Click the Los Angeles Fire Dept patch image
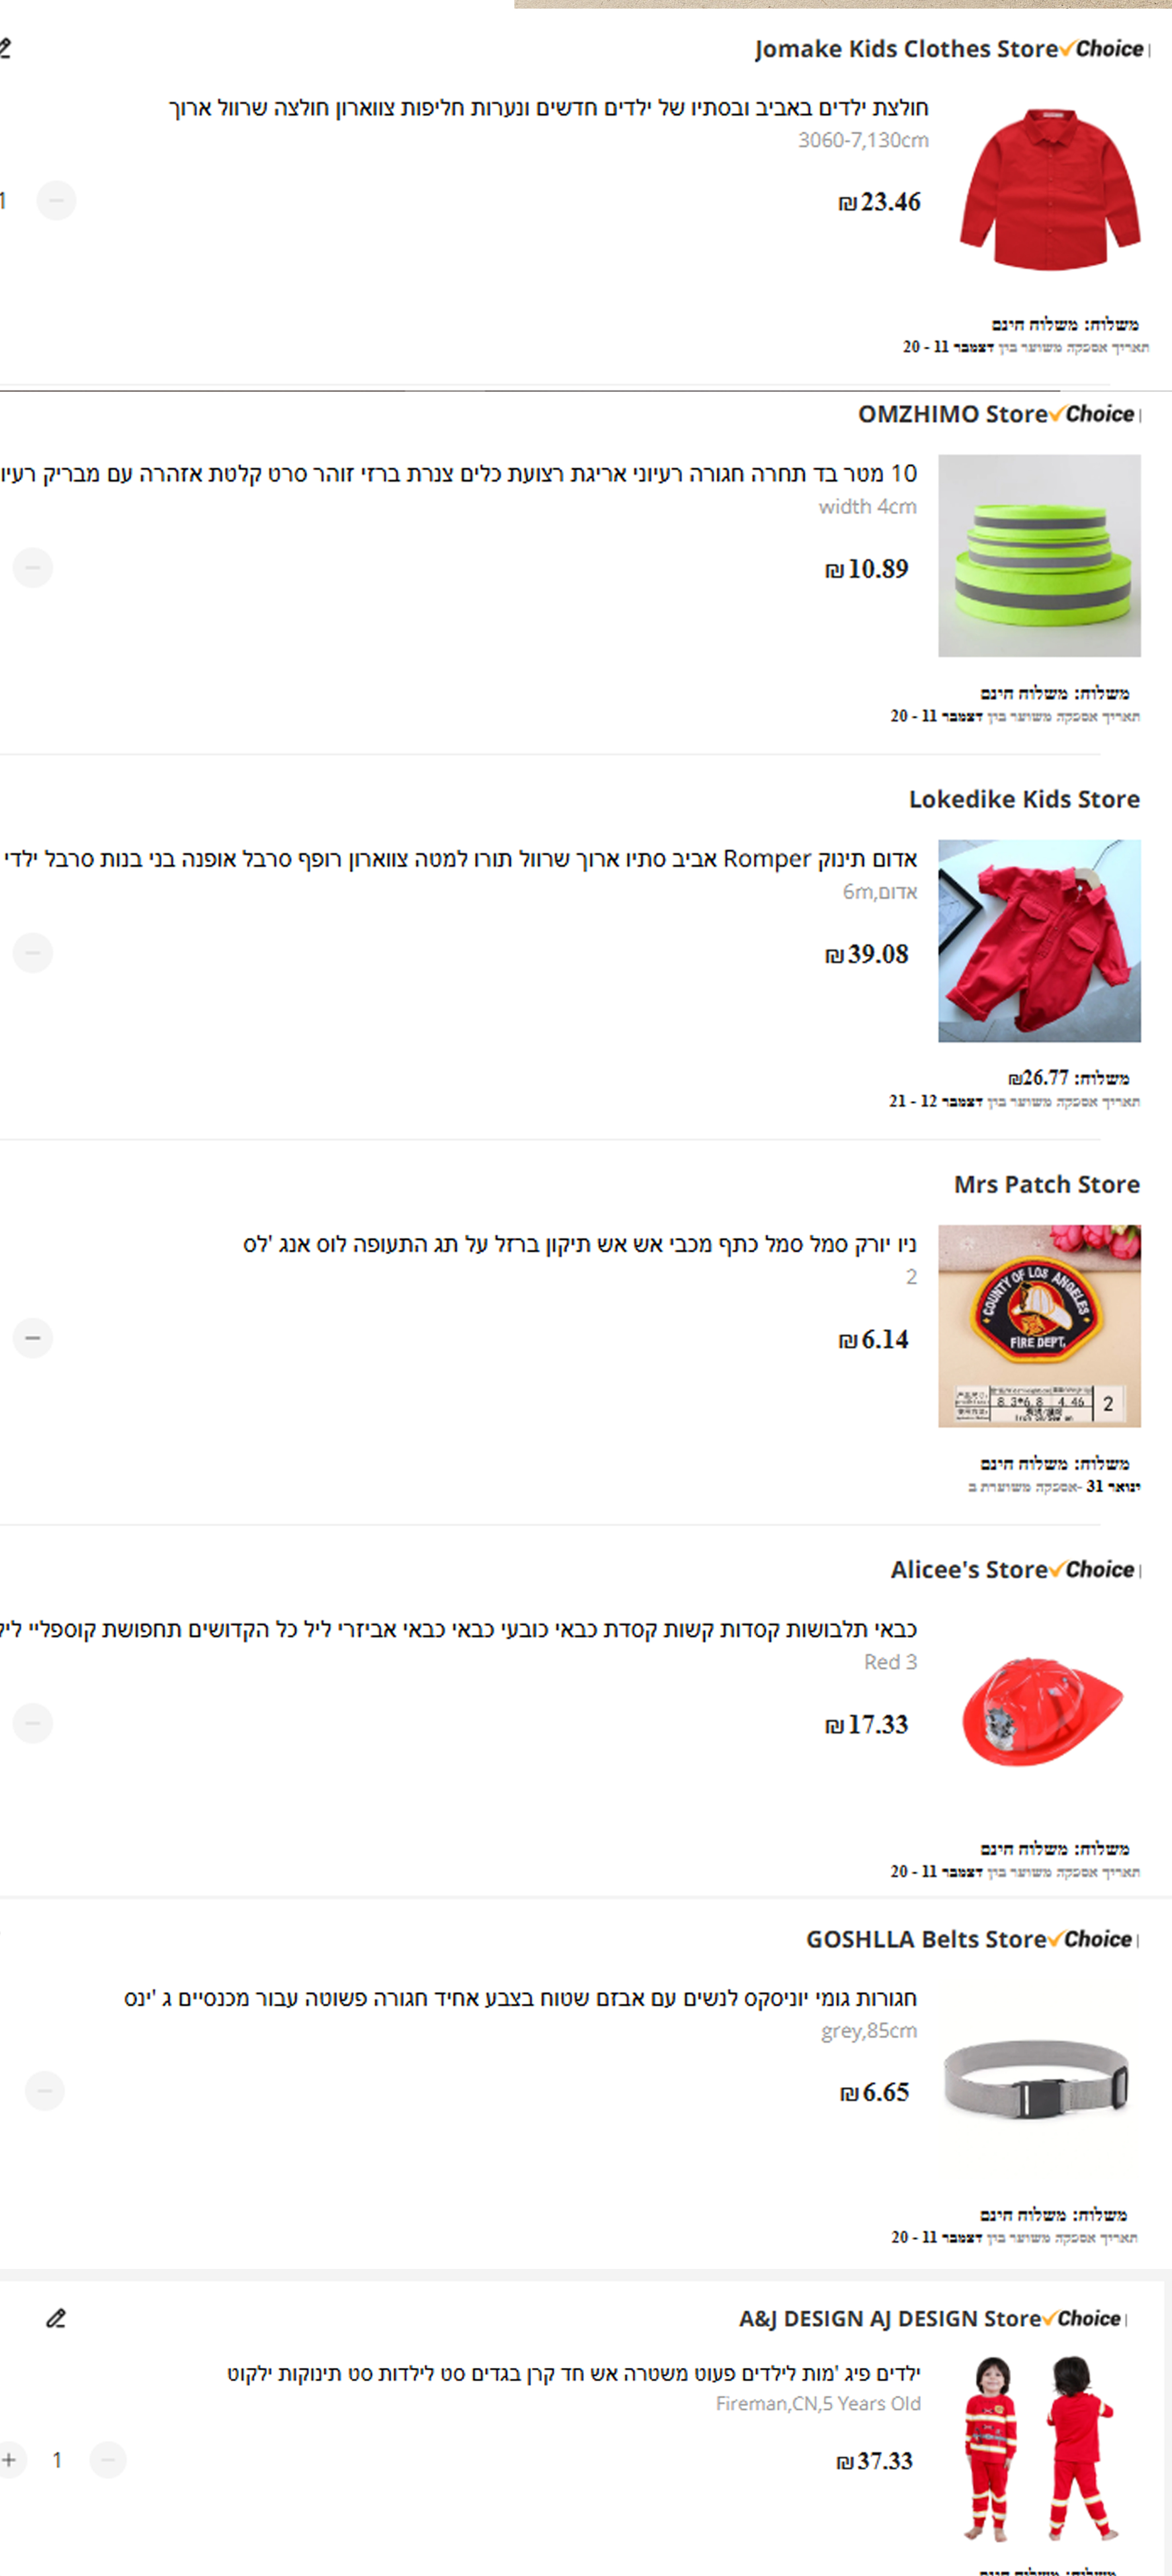The height and width of the screenshot is (2576, 1172). [x=1039, y=1326]
